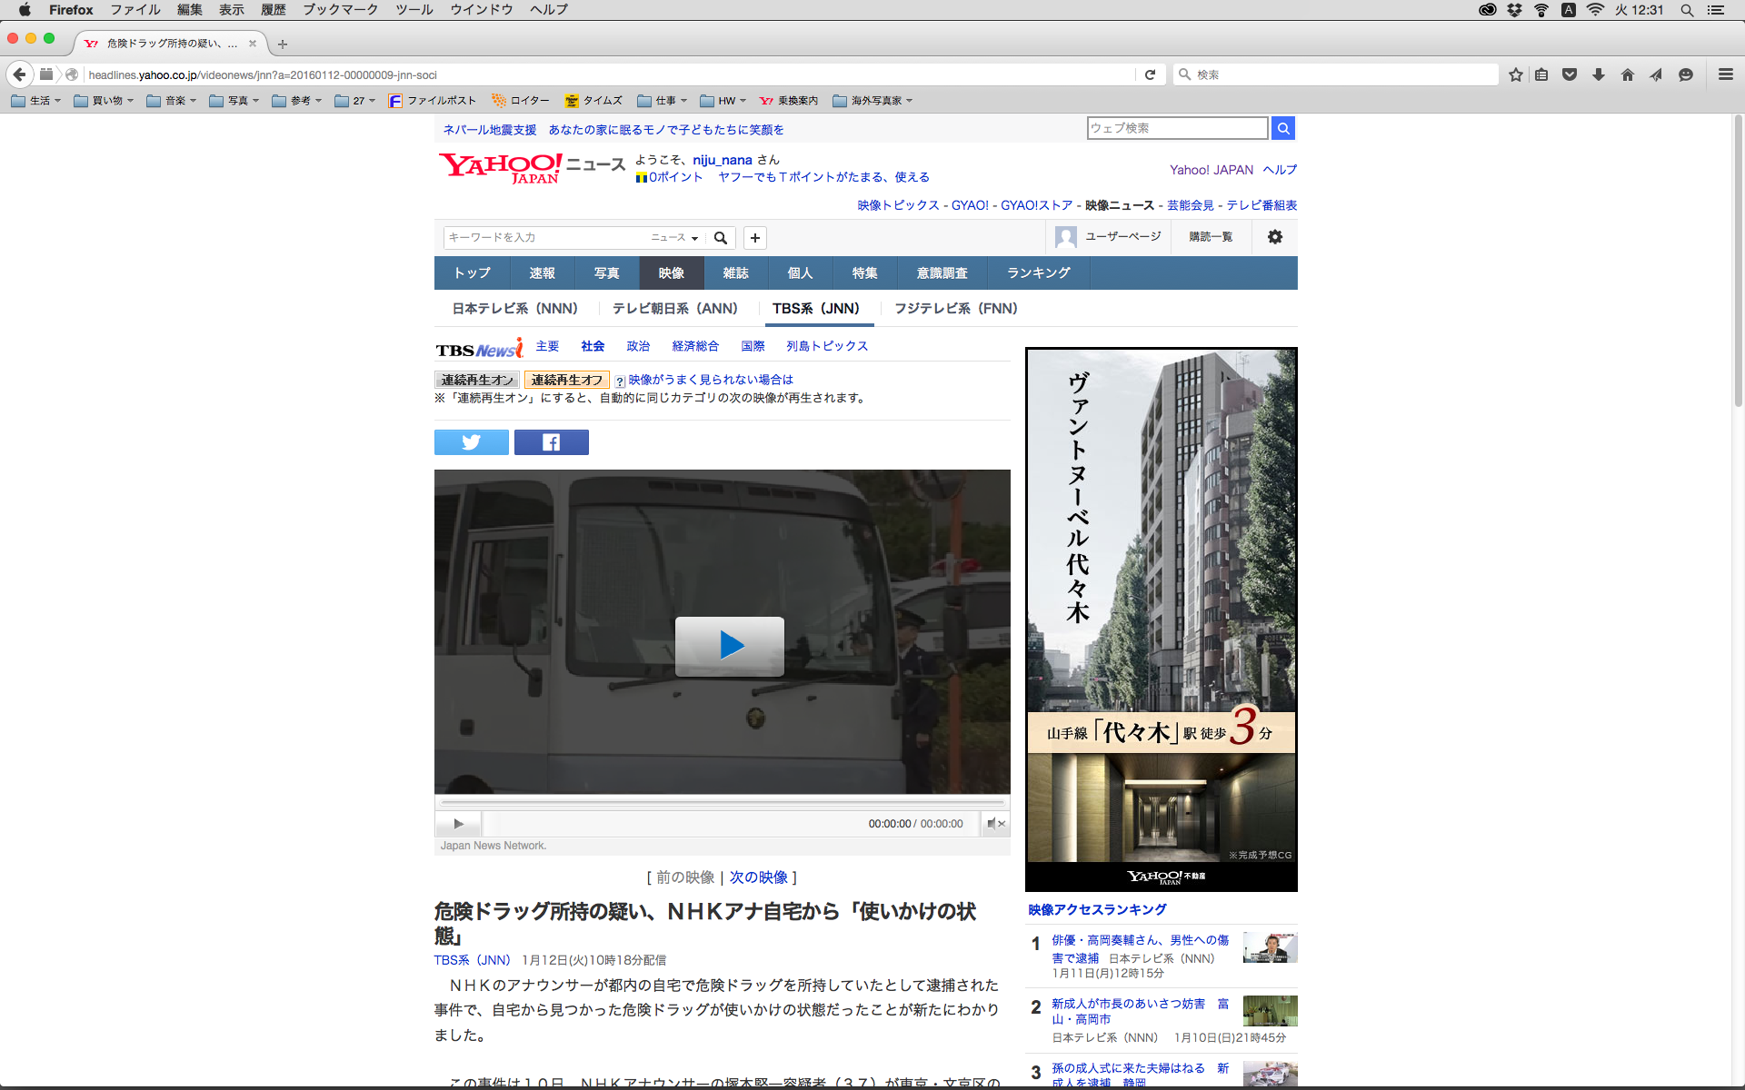Reload the page in Firefox
Viewport: 1745px width, 1090px height.
tap(1150, 74)
